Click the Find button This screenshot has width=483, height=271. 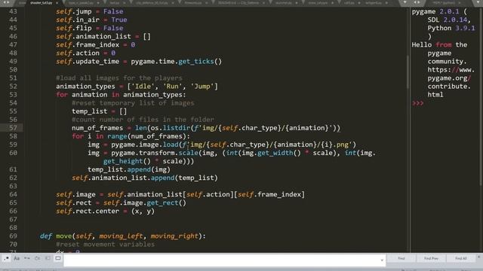click(x=401, y=258)
